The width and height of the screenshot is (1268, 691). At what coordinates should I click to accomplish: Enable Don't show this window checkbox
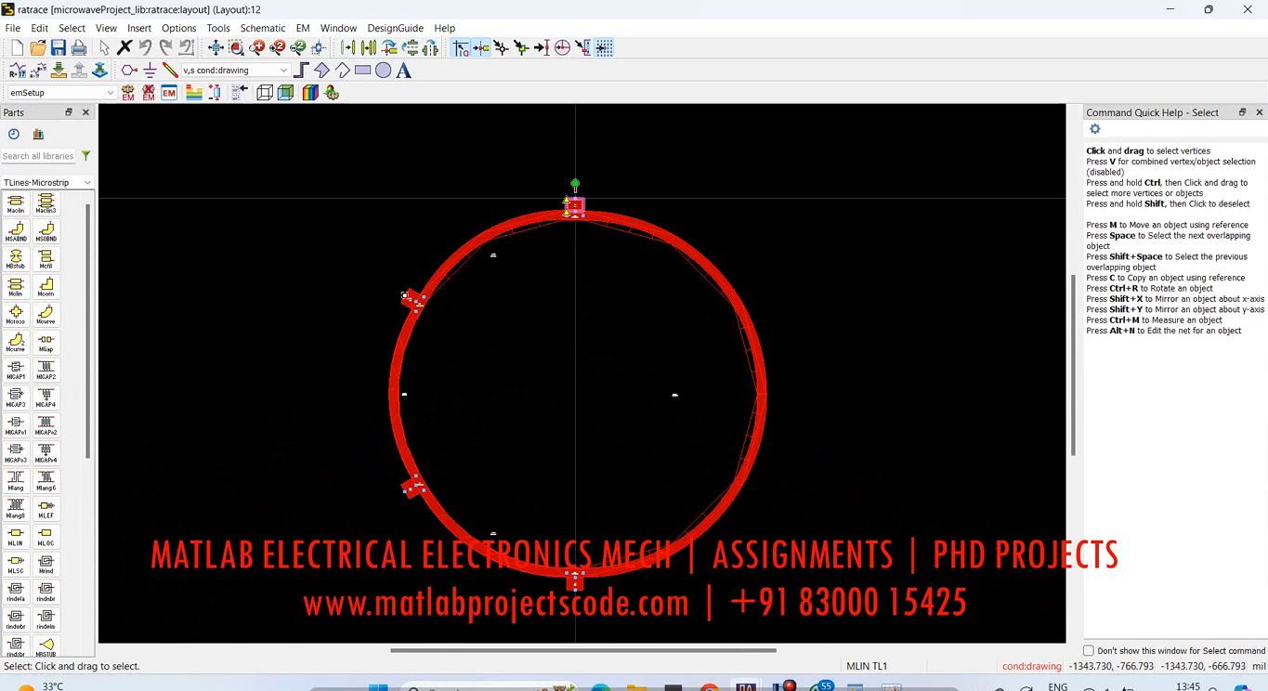click(x=1089, y=651)
